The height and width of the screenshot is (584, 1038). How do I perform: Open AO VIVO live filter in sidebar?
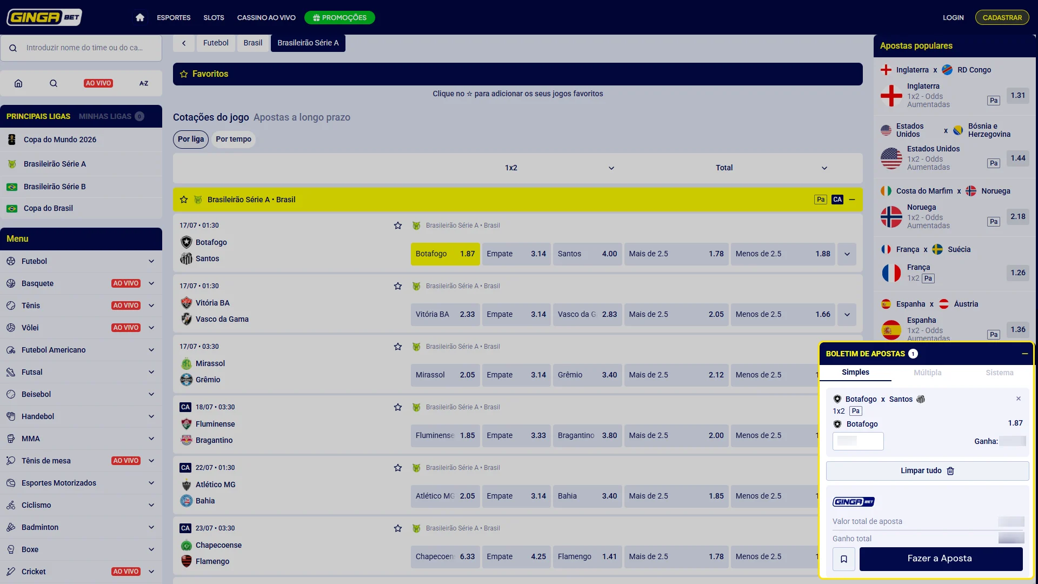coord(98,83)
